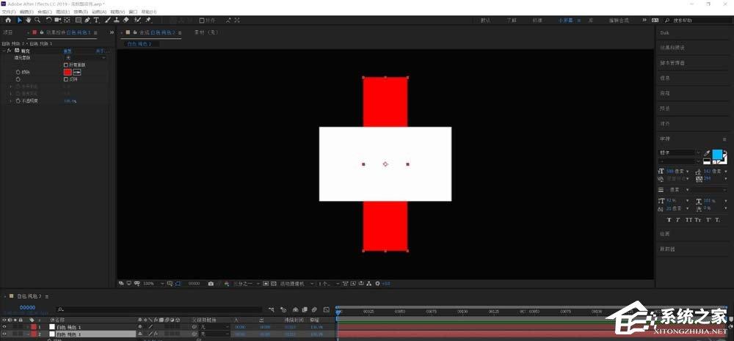Click the red fill color swatch

pyautogui.click(x=68, y=72)
